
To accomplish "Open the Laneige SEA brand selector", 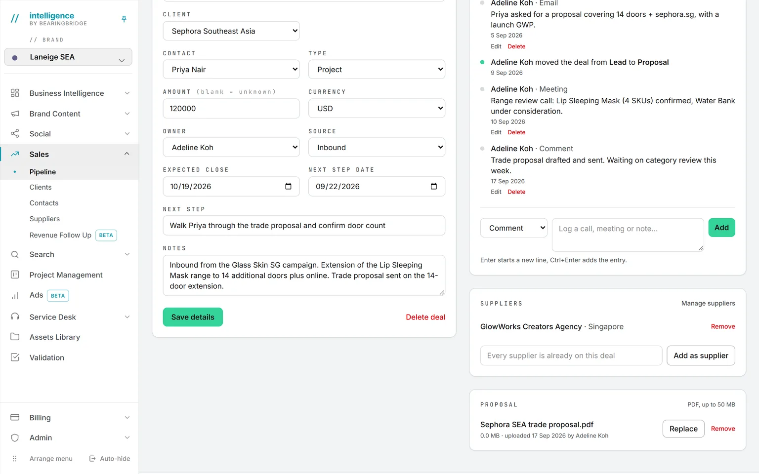I will click(68, 57).
